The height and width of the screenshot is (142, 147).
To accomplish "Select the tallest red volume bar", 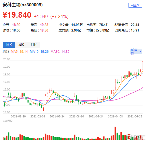I will coord(115,133).
